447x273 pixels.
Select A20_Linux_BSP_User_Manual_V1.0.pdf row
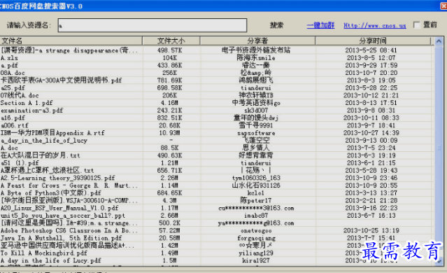pos(217,208)
